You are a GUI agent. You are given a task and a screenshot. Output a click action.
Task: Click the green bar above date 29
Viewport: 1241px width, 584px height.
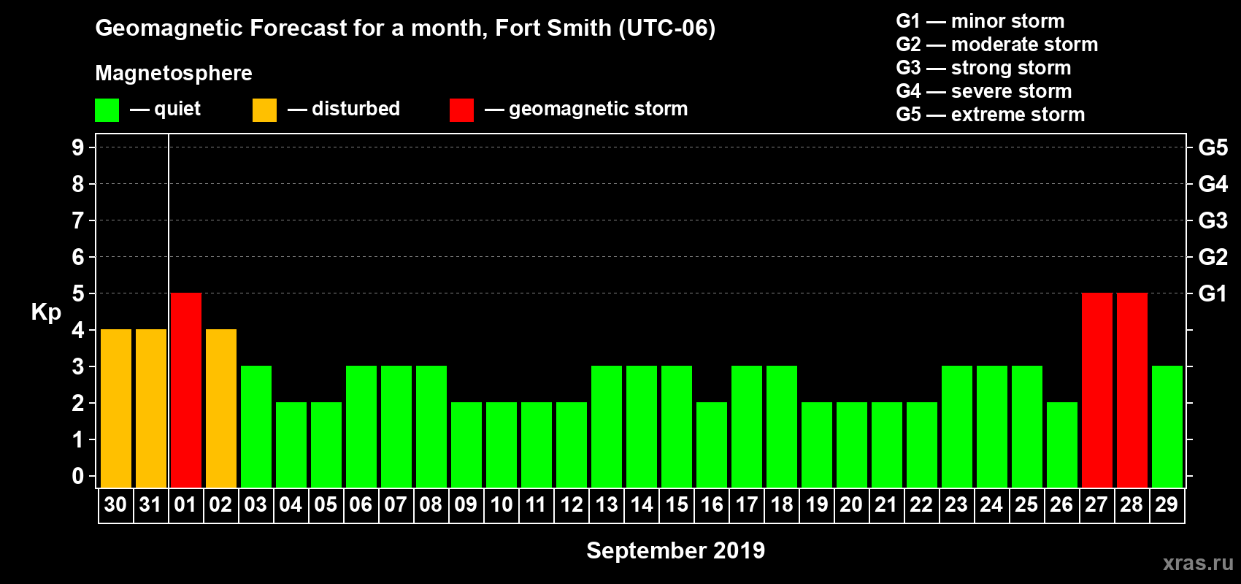[1167, 426]
